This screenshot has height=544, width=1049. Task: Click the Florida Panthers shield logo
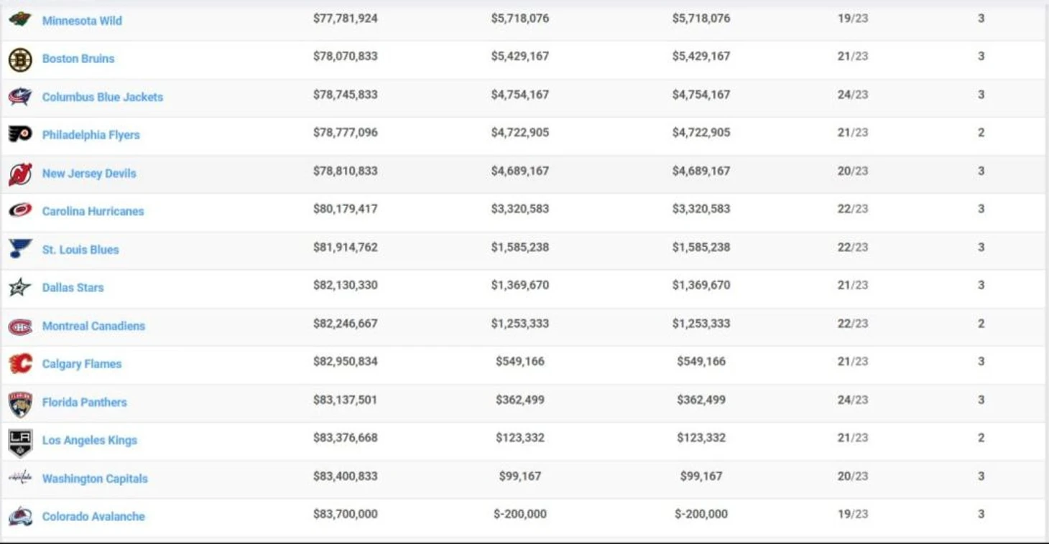[20, 404]
